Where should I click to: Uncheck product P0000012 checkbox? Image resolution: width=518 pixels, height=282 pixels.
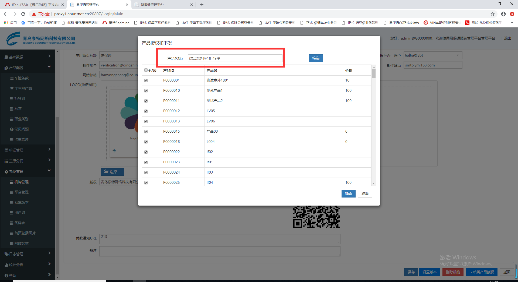[x=146, y=111]
